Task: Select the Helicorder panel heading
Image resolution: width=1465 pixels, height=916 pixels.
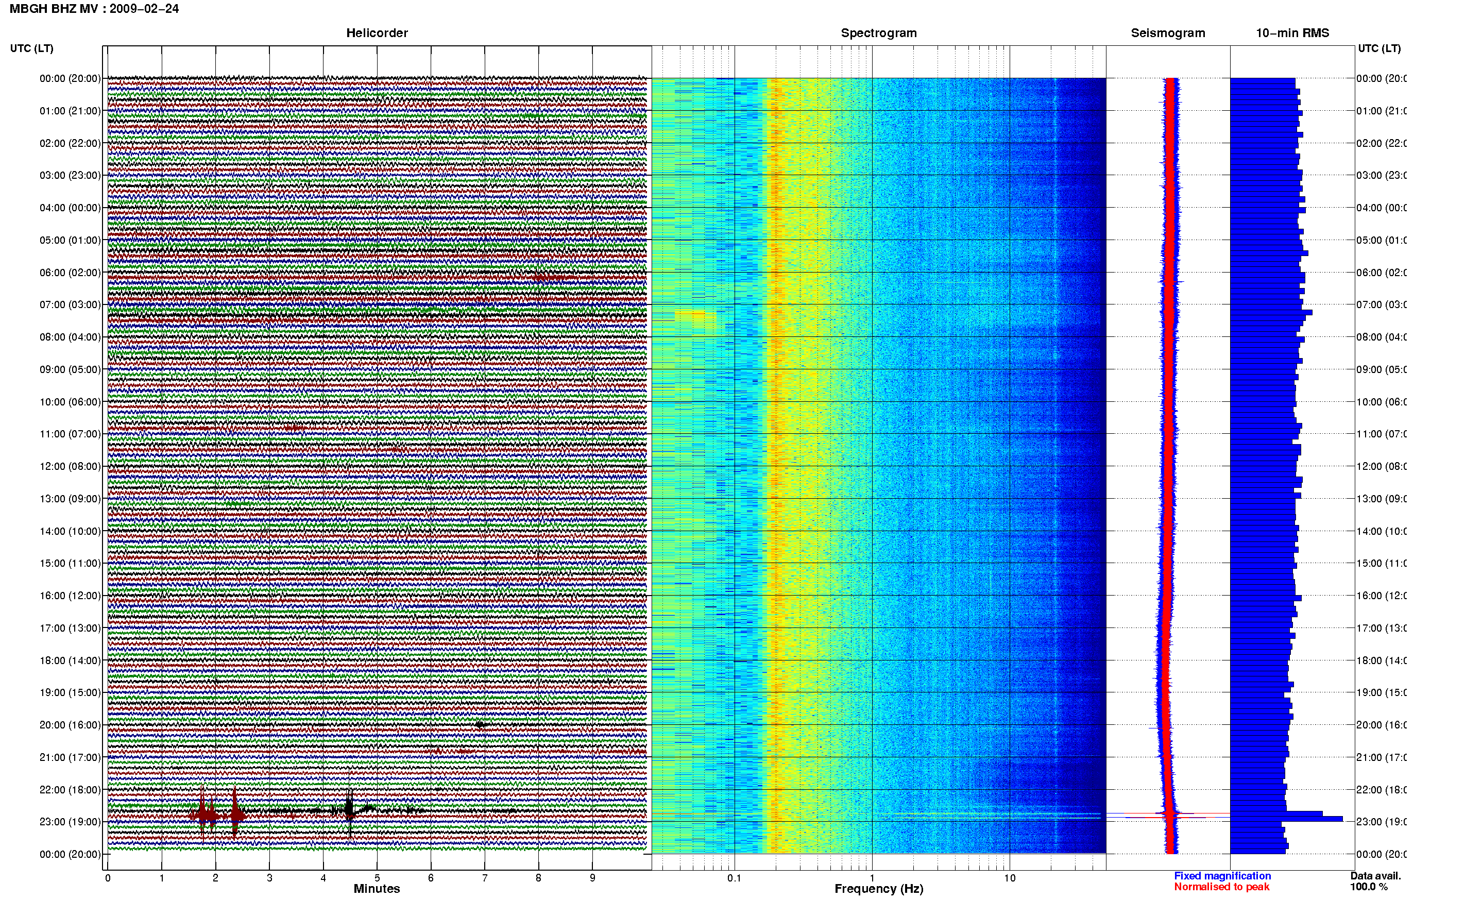Action: coord(377,33)
